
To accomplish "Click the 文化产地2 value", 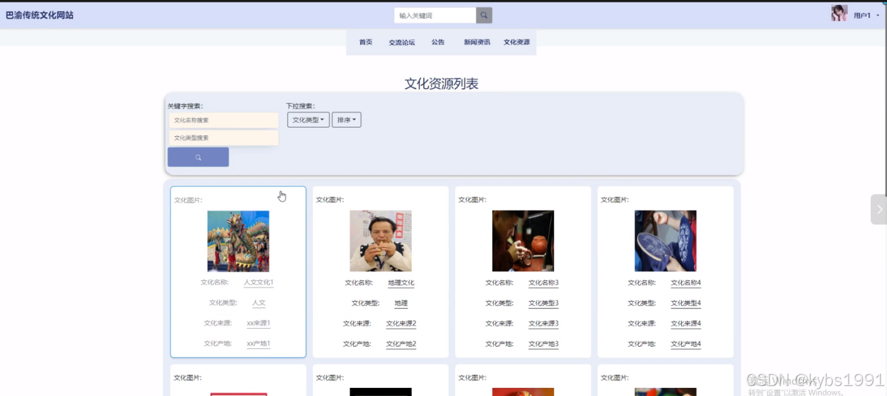I will coord(401,344).
